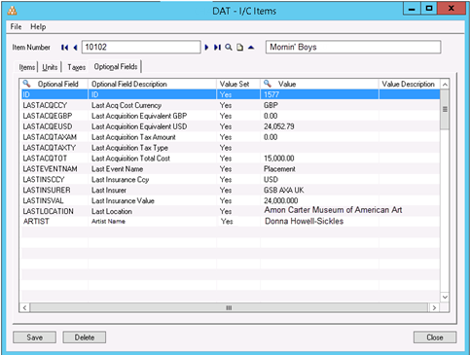Select the ARTIST optional field row
Screen dimensions: 470x355
[231, 222]
